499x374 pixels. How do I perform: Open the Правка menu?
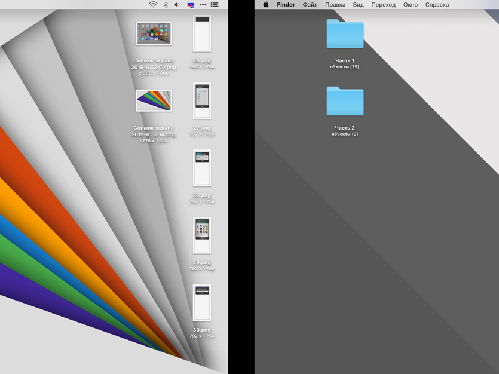(335, 5)
